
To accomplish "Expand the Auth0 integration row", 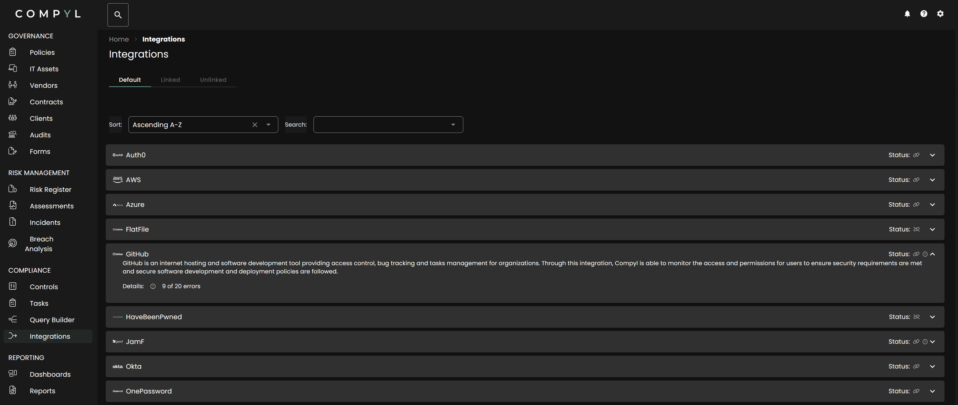I will (932, 155).
